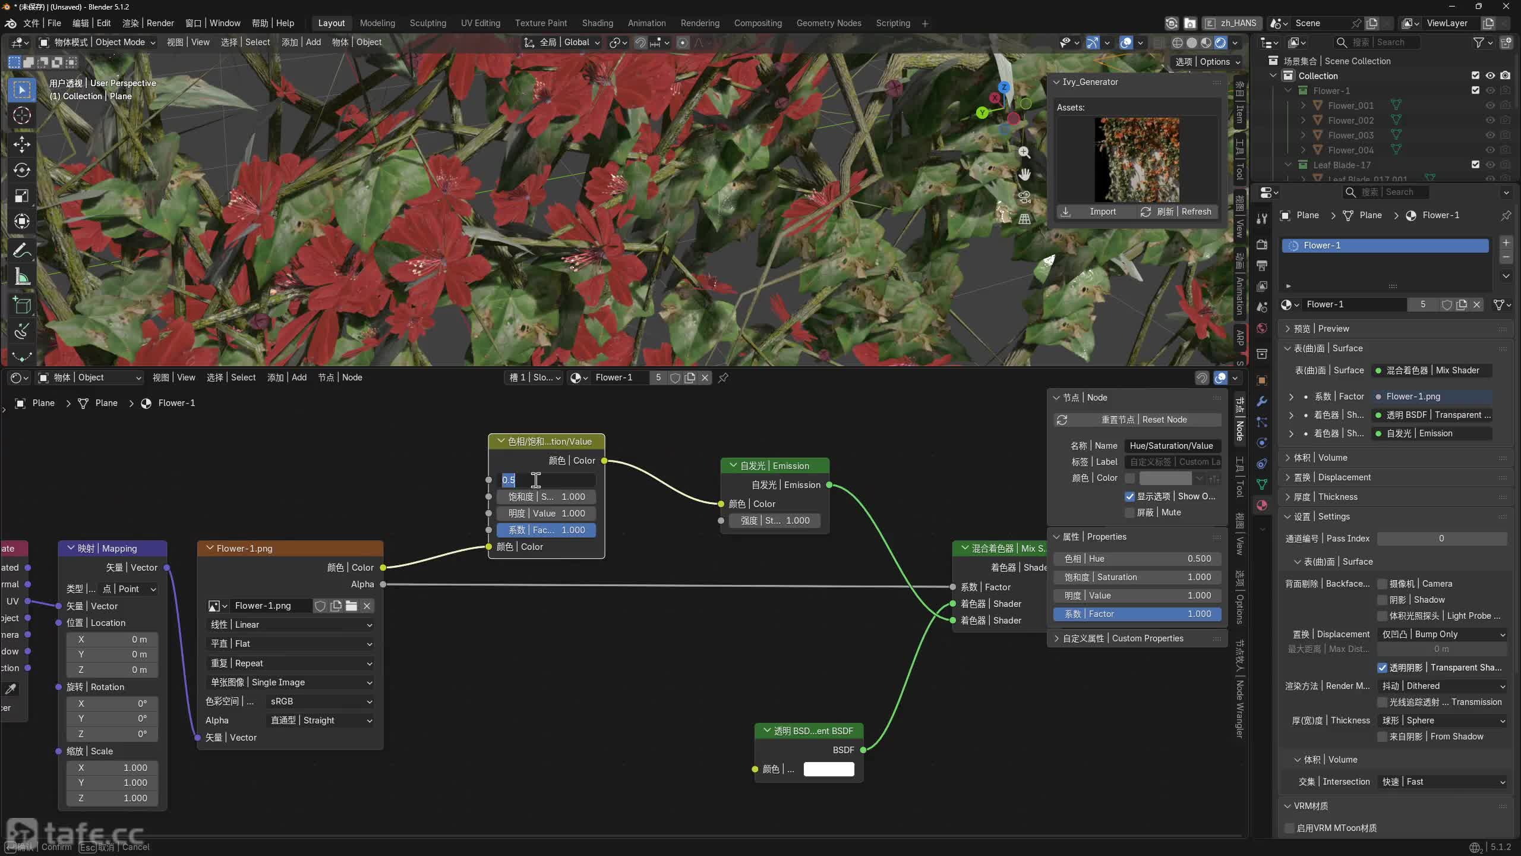1521x856 pixels.
Task: Select the Add Cube tool
Action: 22,306
